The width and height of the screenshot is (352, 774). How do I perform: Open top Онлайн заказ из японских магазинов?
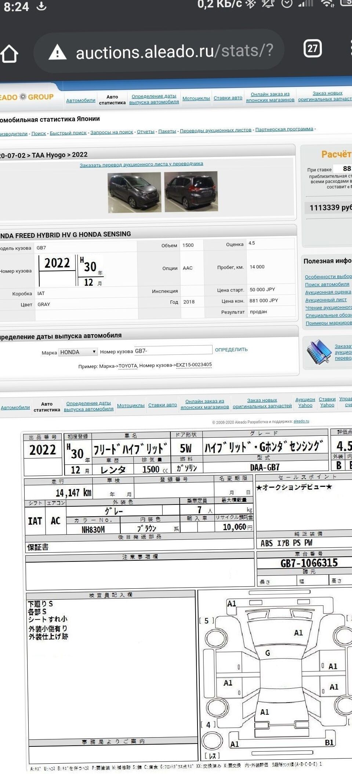[x=270, y=97]
